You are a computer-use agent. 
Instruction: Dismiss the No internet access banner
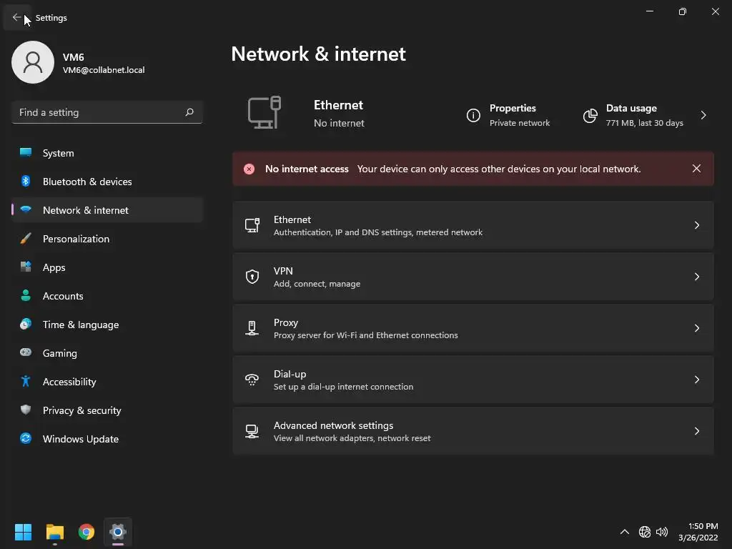(x=696, y=169)
